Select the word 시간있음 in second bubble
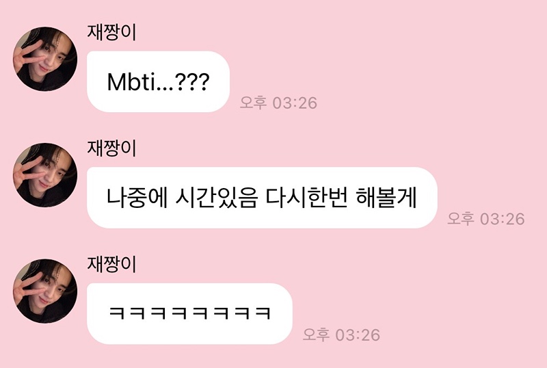Screen dimensions: 547x368 click(x=217, y=198)
